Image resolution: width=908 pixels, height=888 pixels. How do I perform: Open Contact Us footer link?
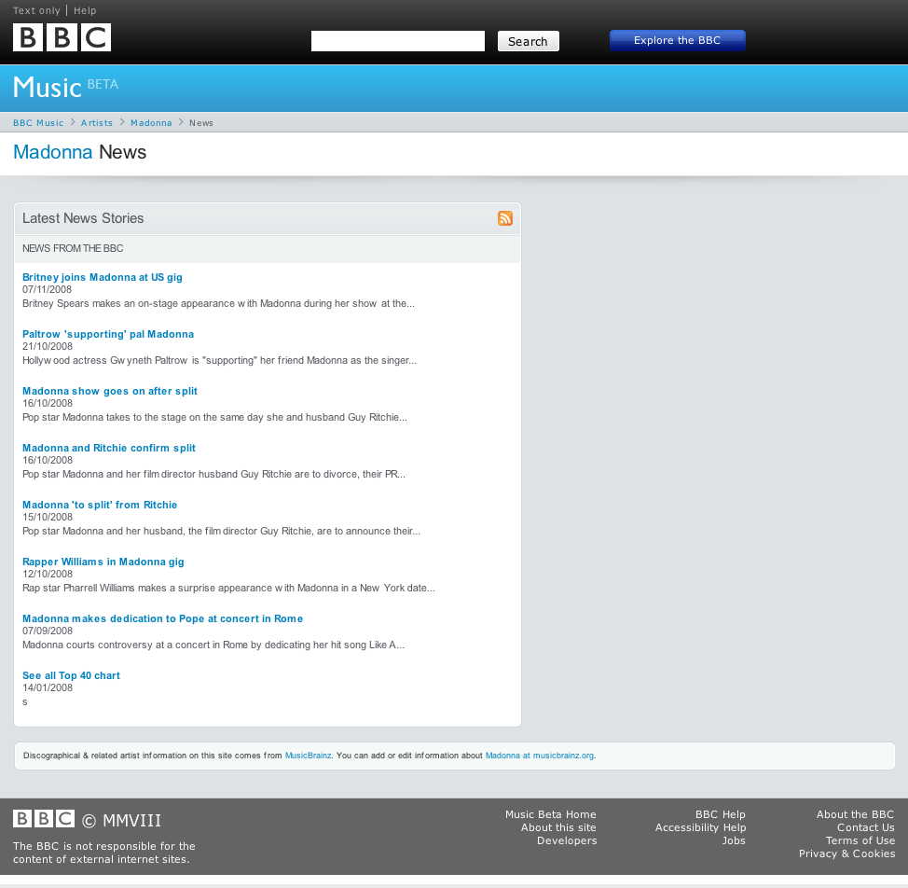coord(866,827)
